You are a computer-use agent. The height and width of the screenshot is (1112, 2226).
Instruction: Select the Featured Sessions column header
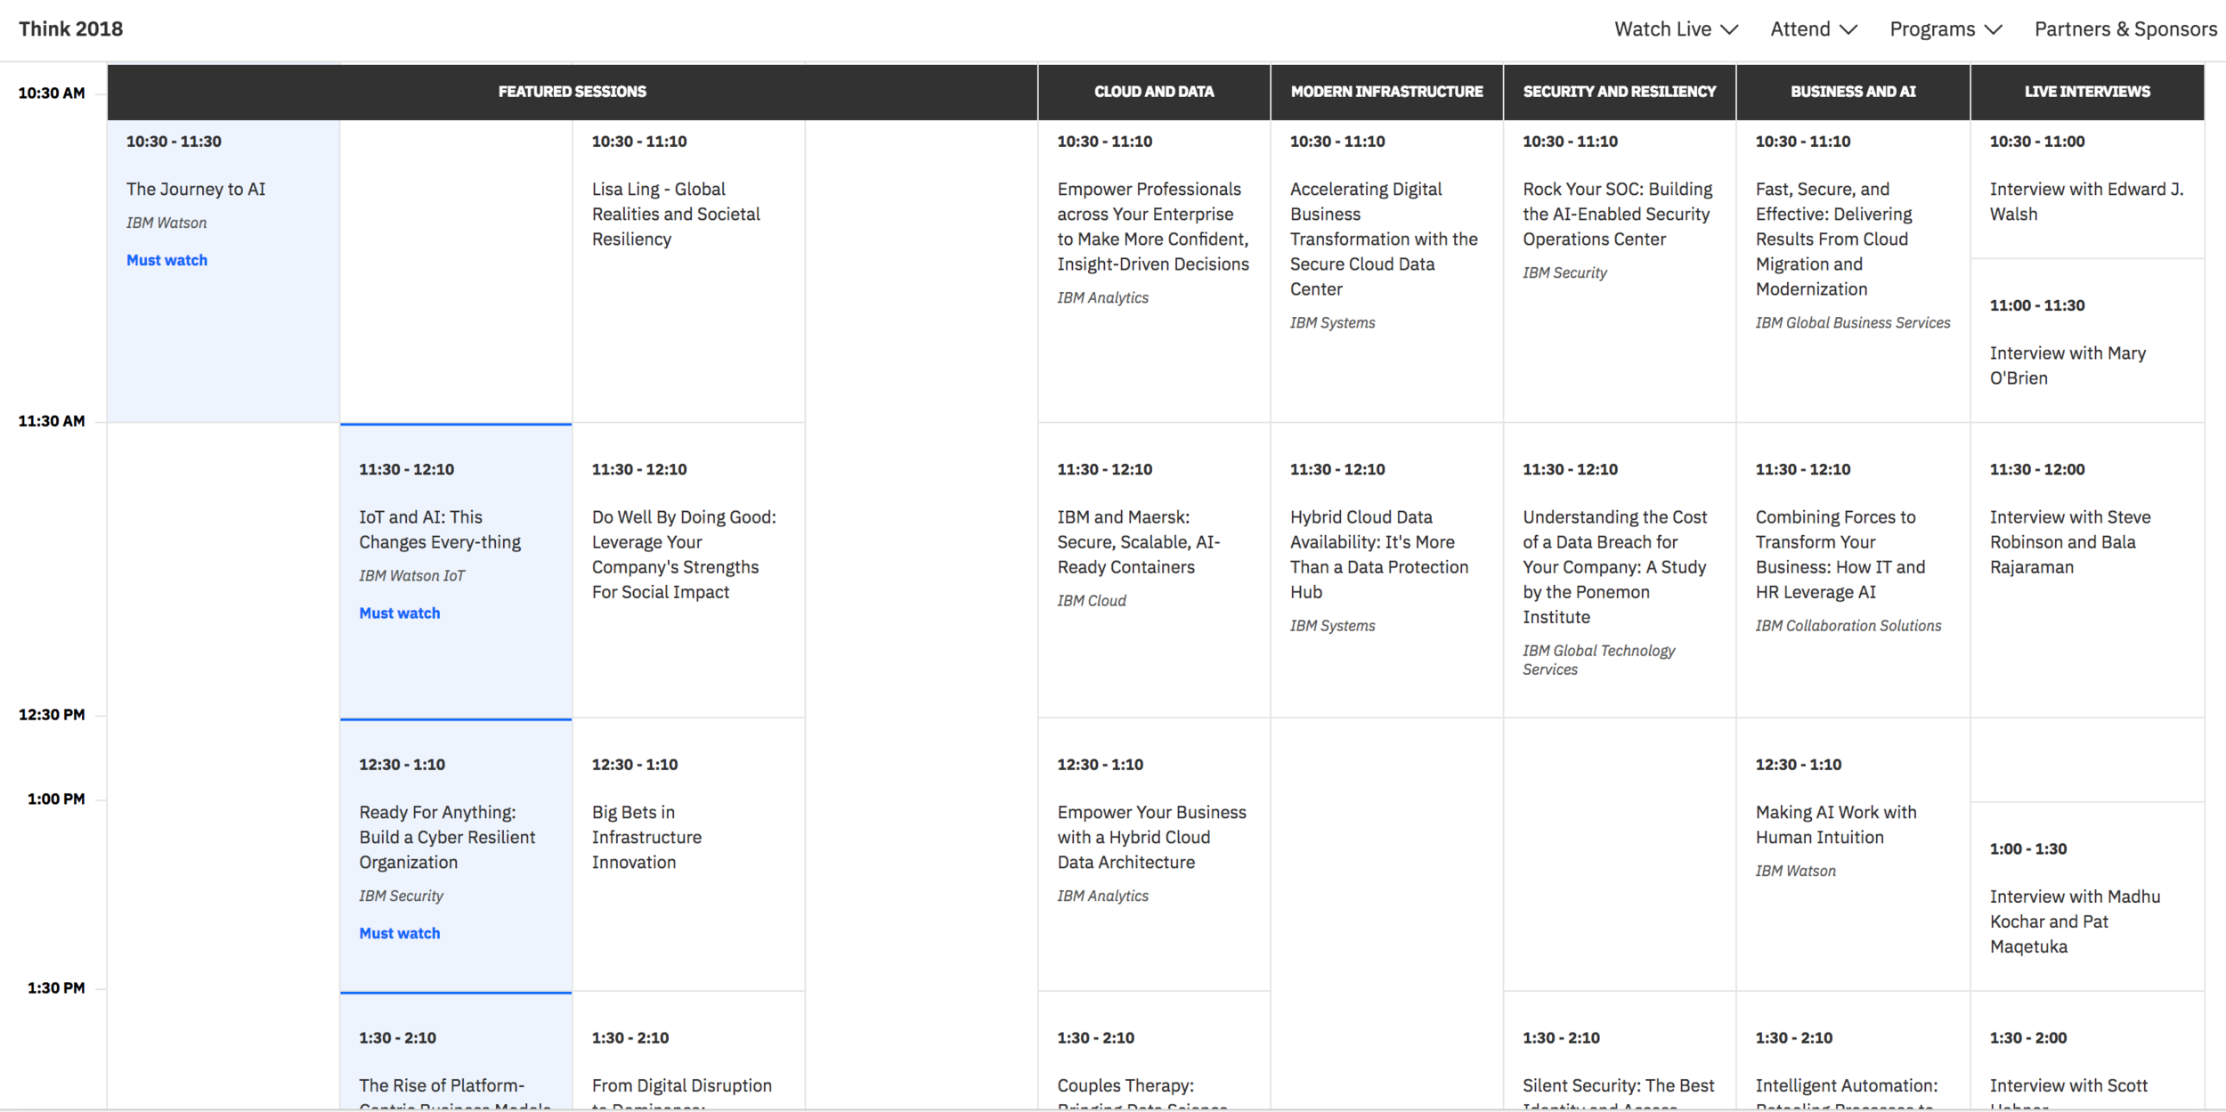573,92
